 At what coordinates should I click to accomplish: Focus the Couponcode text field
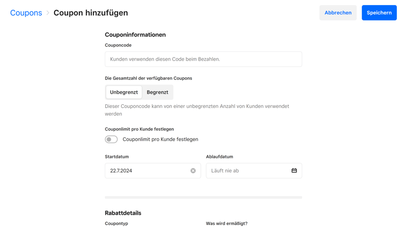203,59
